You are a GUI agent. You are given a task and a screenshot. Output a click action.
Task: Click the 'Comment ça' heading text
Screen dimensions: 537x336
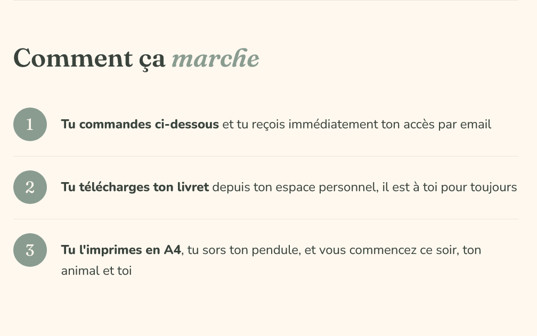[x=89, y=59]
